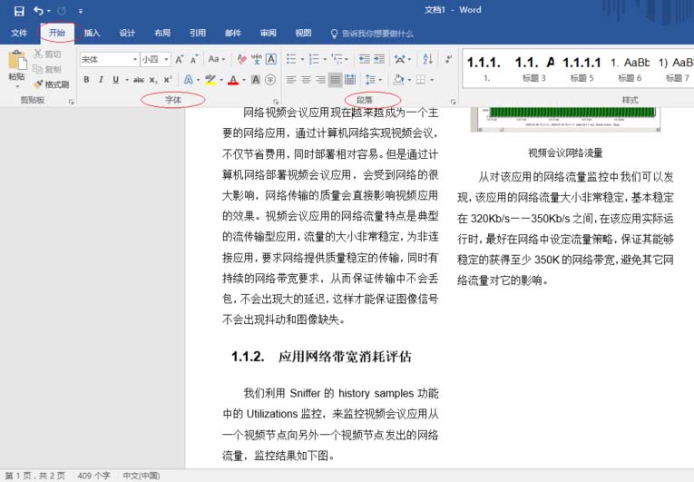Viewport: 694px width, 482px height.
Task: Center align text
Action: click(x=306, y=80)
